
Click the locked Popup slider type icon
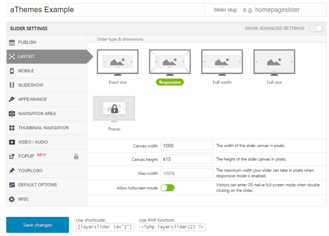[114, 109]
